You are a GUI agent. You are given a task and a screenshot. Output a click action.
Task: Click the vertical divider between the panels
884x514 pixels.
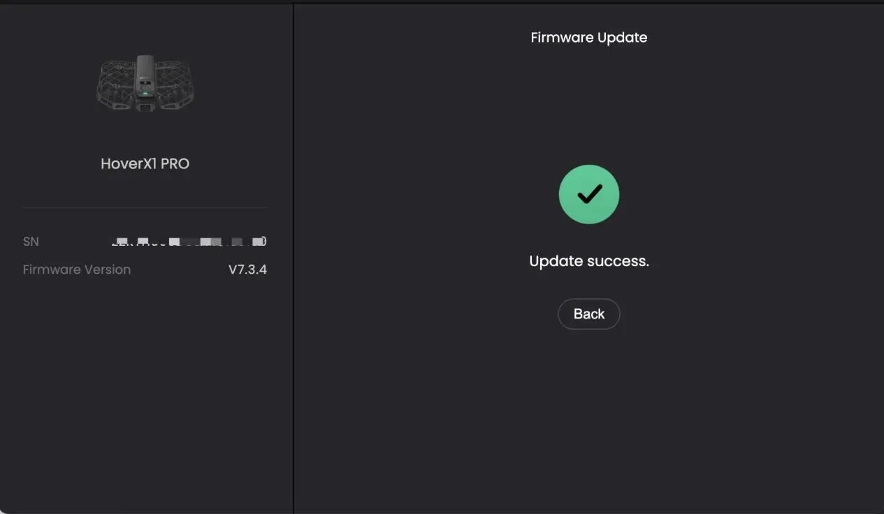pos(293,258)
